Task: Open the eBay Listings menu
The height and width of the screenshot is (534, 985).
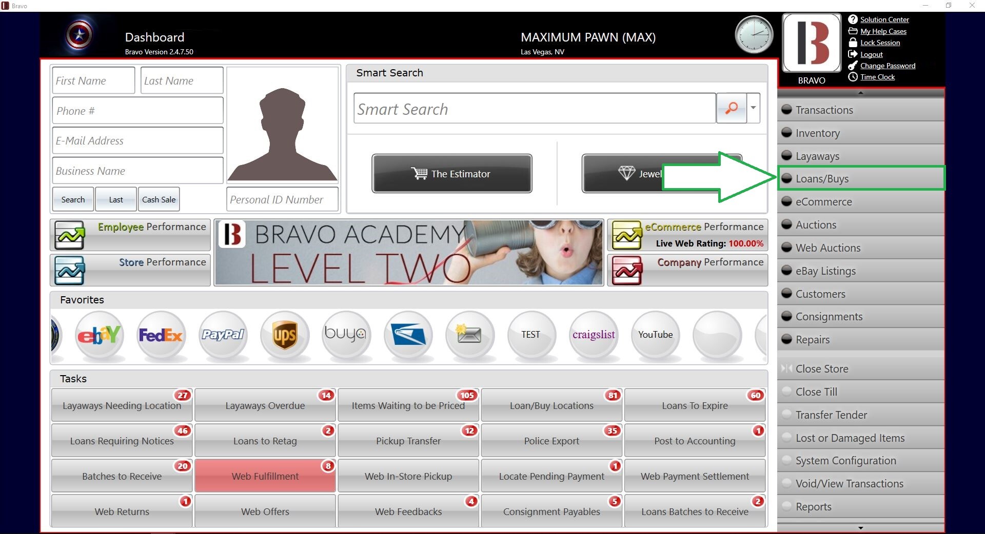Action: click(x=861, y=271)
